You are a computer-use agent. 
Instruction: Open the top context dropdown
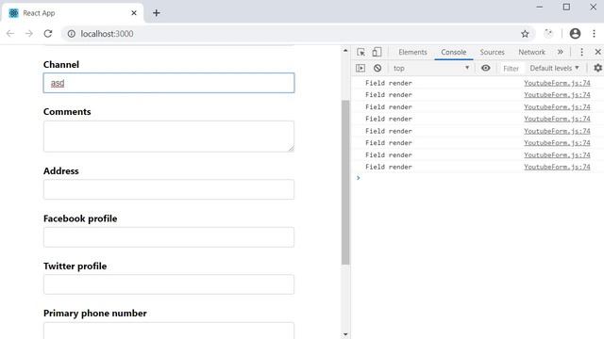(430, 68)
